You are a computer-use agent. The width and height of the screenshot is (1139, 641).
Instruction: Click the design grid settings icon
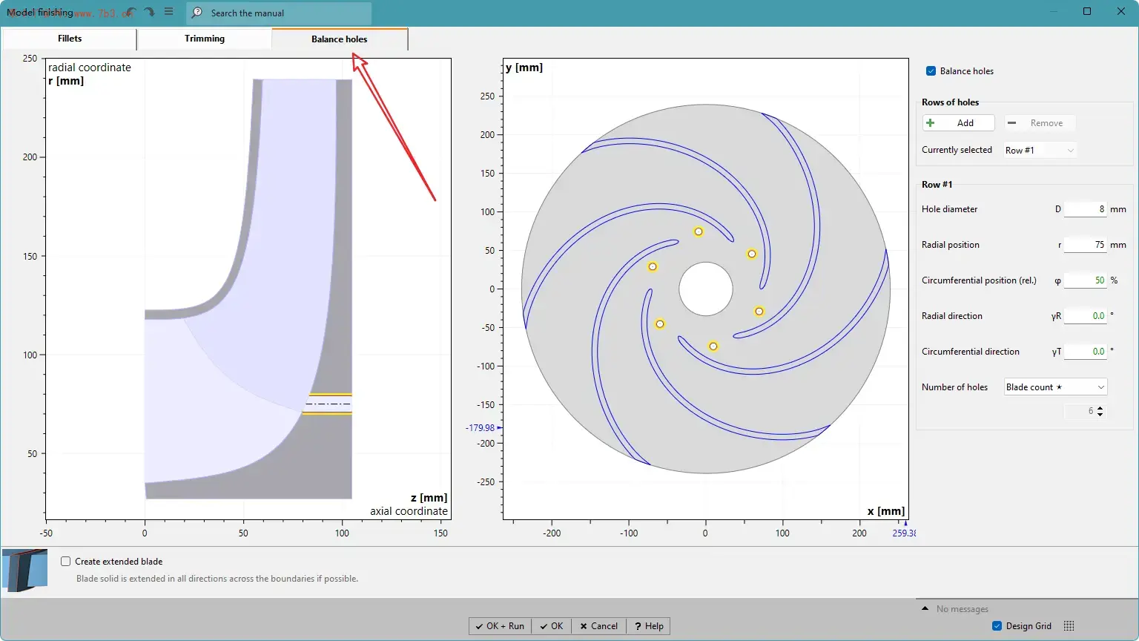coord(1069,625)
